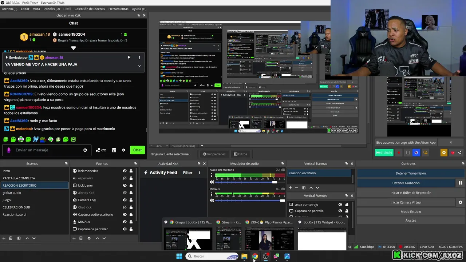The width and height of the screenshot is (466, 262).
Task: Mute the Mic/Aux speaker icon
Action: (212, 201)
